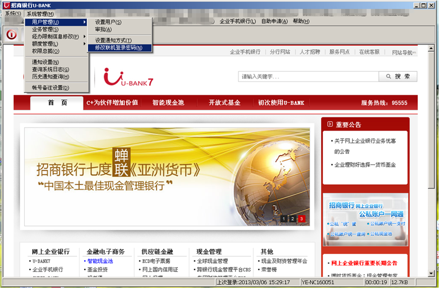439x288 pixels.
Task: Open 企业手机银行 link in 网上企业银行 list
Action: (48, 270)
